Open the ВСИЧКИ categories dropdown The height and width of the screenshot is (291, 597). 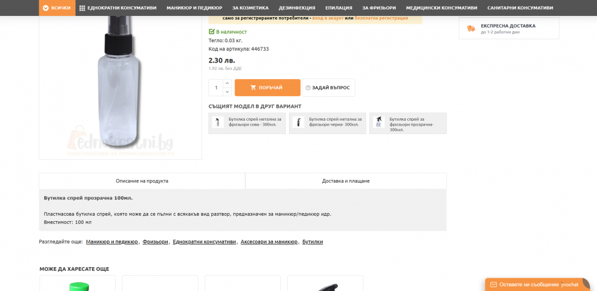click(x=57, y=8)
